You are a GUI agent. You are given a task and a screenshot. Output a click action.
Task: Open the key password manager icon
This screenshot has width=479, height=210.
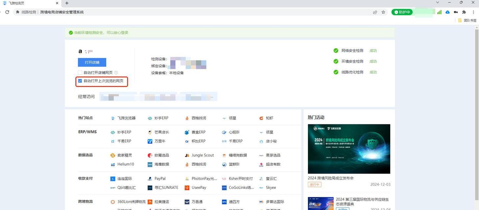click(456, 12)
